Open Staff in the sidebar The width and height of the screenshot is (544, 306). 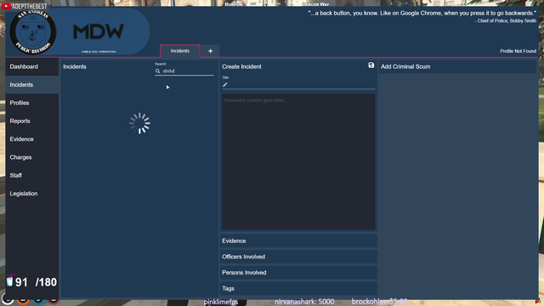tap(32, 175)
